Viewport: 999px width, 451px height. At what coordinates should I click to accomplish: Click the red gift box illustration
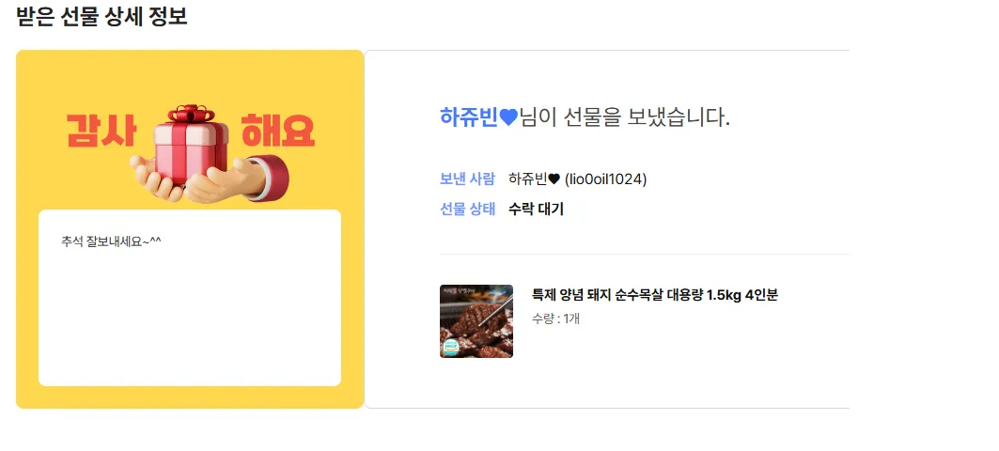point(191,144)
